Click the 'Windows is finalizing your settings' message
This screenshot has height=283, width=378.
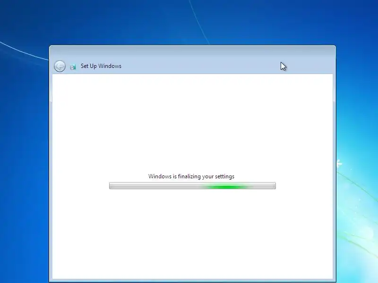point(191,176)
